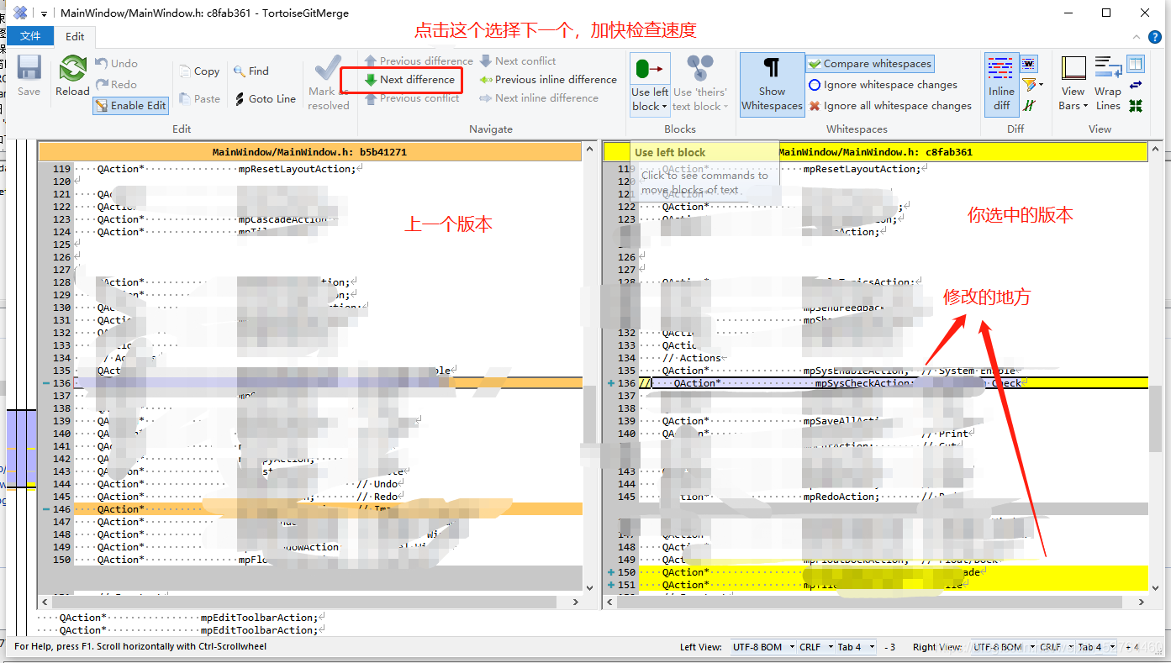Image resolution: width=1171 pixels, height=663 pixels.
Task: Change Right View encoding UTF-8 BOM
Action: tap(1003, 647)
